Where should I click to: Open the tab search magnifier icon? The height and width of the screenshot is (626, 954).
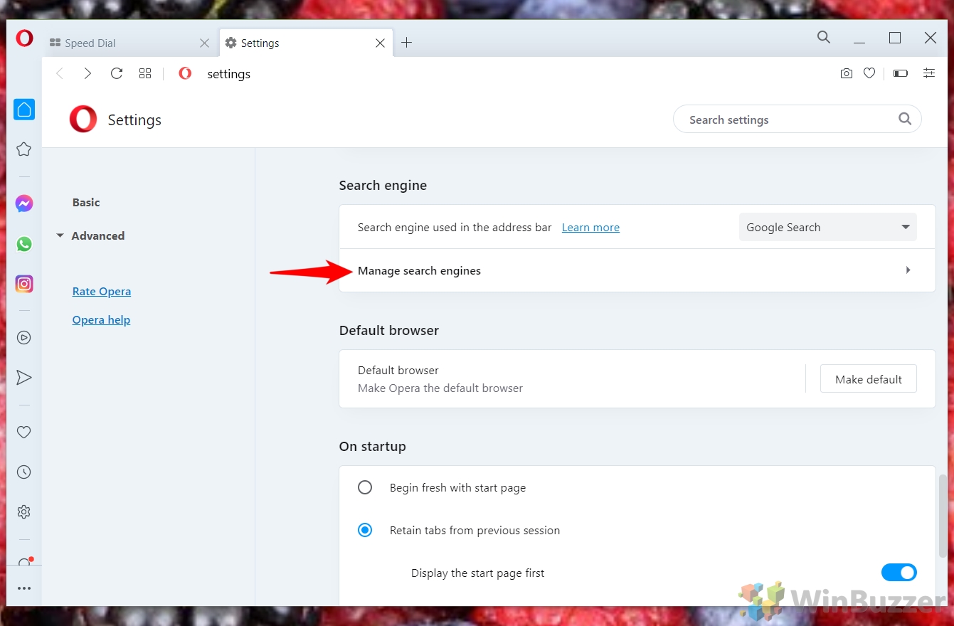824,37
